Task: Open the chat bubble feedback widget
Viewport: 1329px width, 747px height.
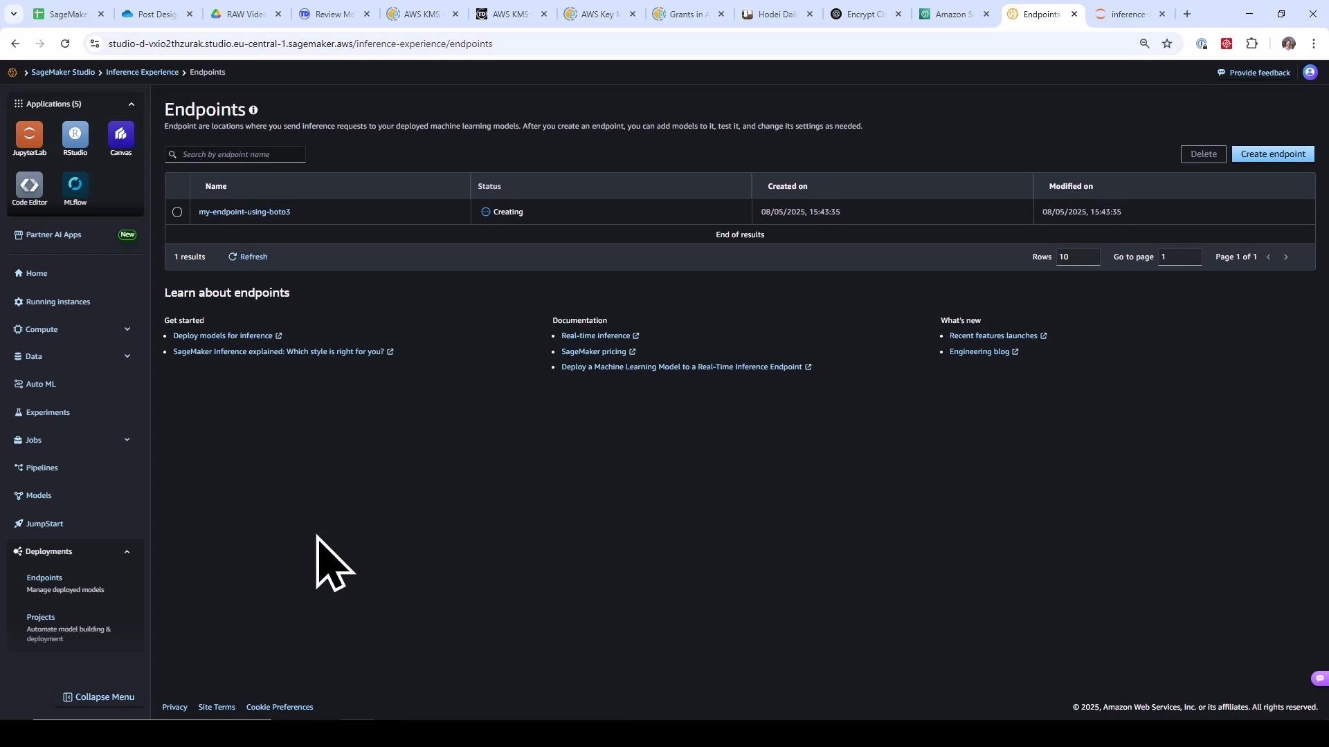Action: 1319,679
